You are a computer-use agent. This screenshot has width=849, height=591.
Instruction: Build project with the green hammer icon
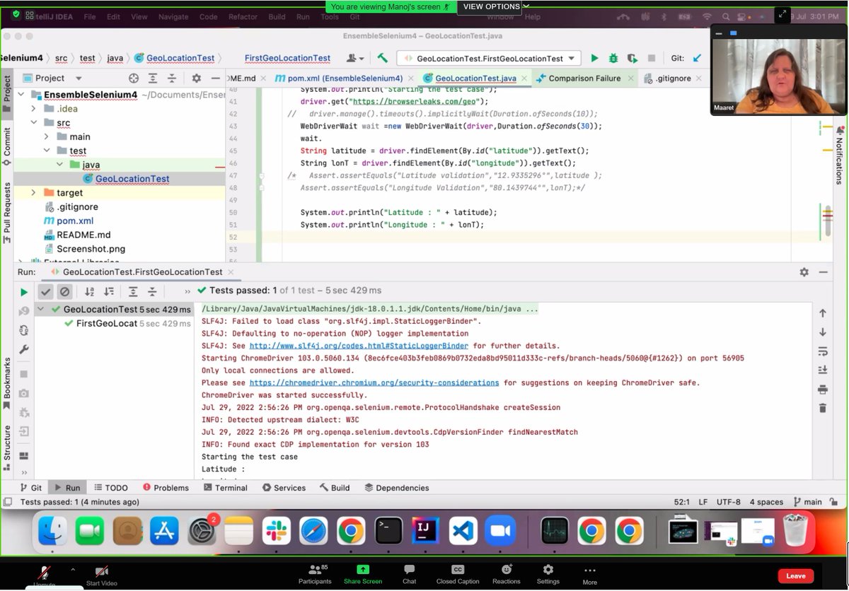pos(382,59)
